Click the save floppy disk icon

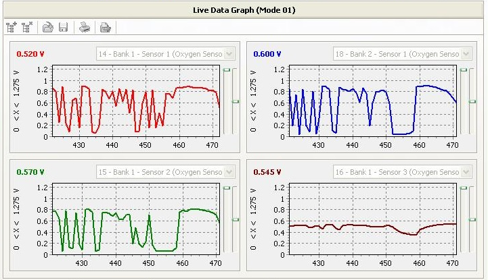(x=63, y=28)
